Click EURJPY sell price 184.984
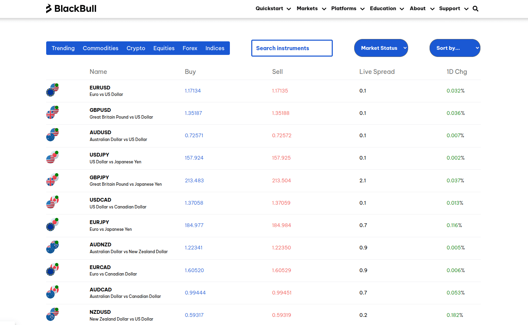 click(x=281, y=225)
